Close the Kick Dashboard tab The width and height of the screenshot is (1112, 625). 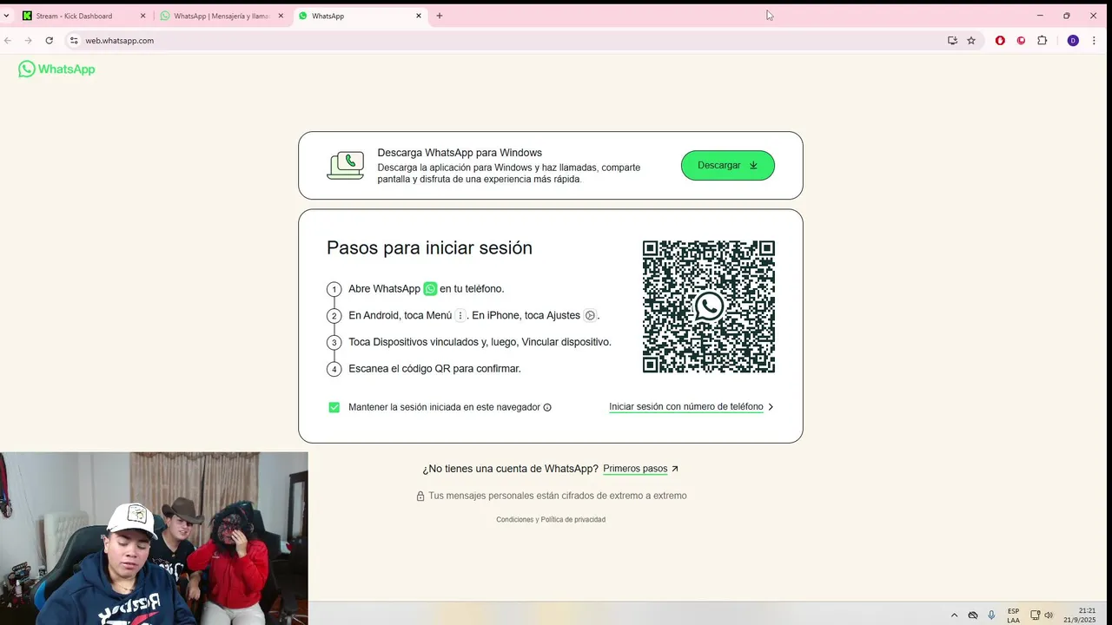(x=142, y=16)
